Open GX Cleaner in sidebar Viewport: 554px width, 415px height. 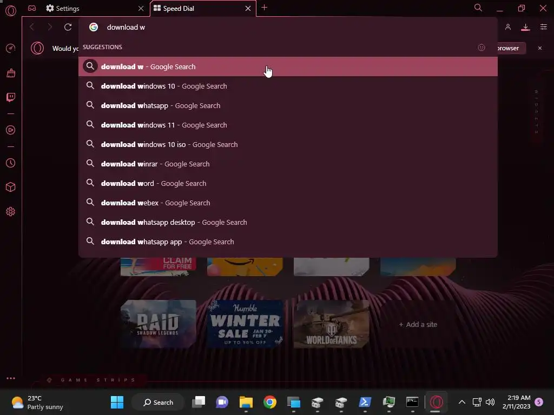pos(11,73)
